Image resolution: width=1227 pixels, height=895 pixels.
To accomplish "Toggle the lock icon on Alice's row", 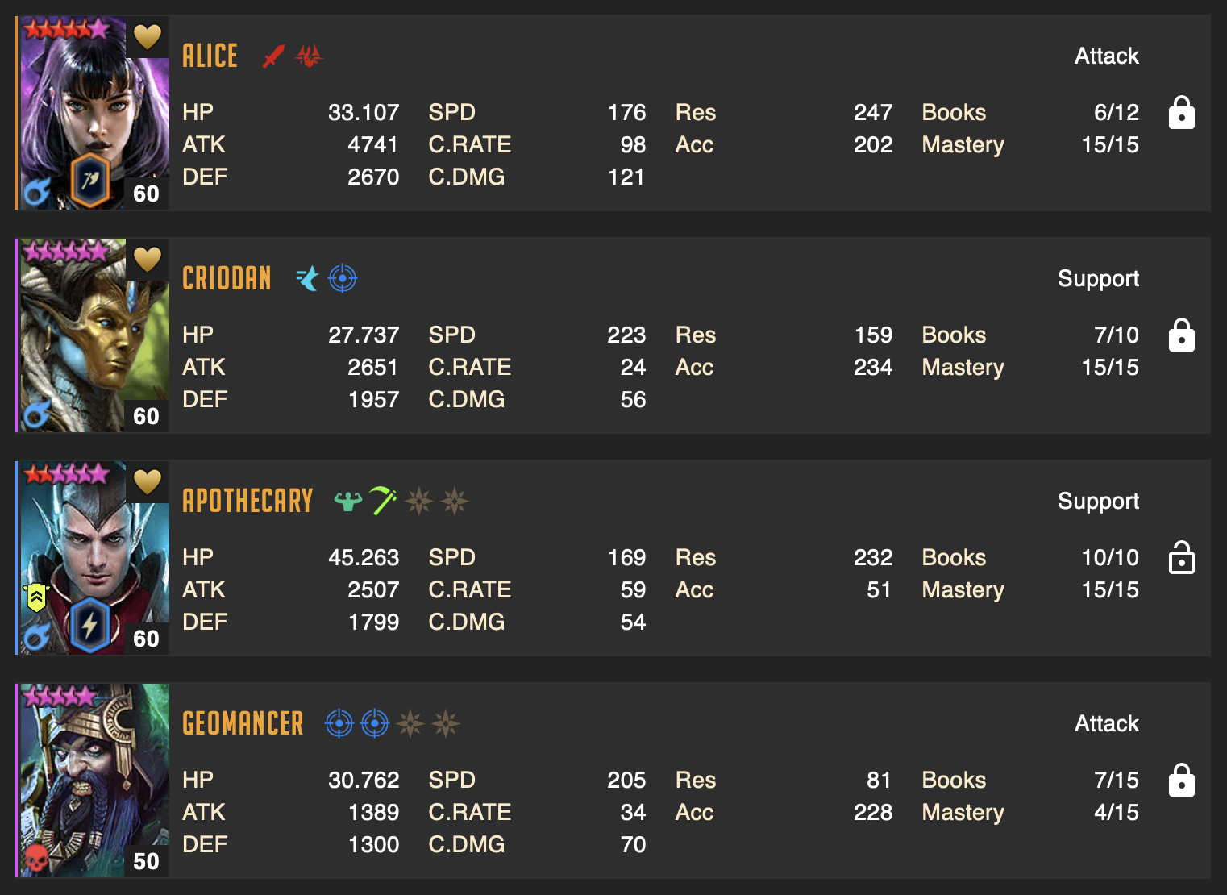I will coord(1181,113).
